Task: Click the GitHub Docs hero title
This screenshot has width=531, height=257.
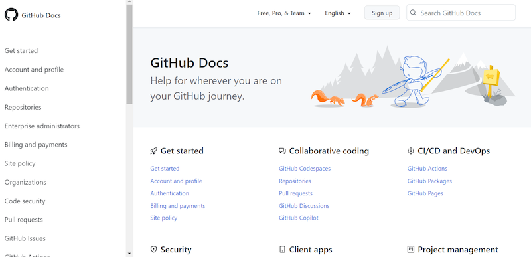Action: coord(189,63)
